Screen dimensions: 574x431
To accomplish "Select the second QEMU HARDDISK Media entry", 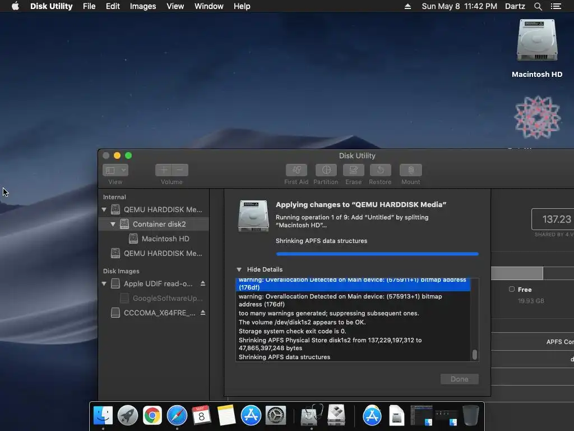I will click(154, 253).
